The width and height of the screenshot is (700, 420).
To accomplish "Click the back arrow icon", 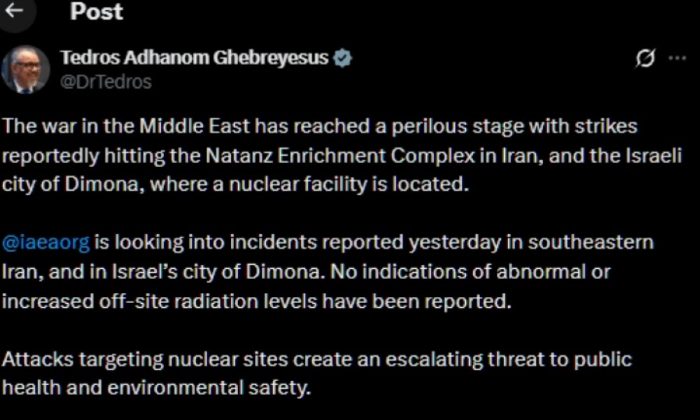I will pos(14,11).
